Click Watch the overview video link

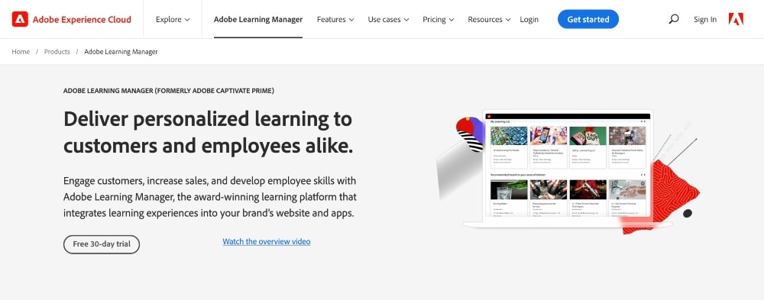pyautogui.click(x=267, y=241)
